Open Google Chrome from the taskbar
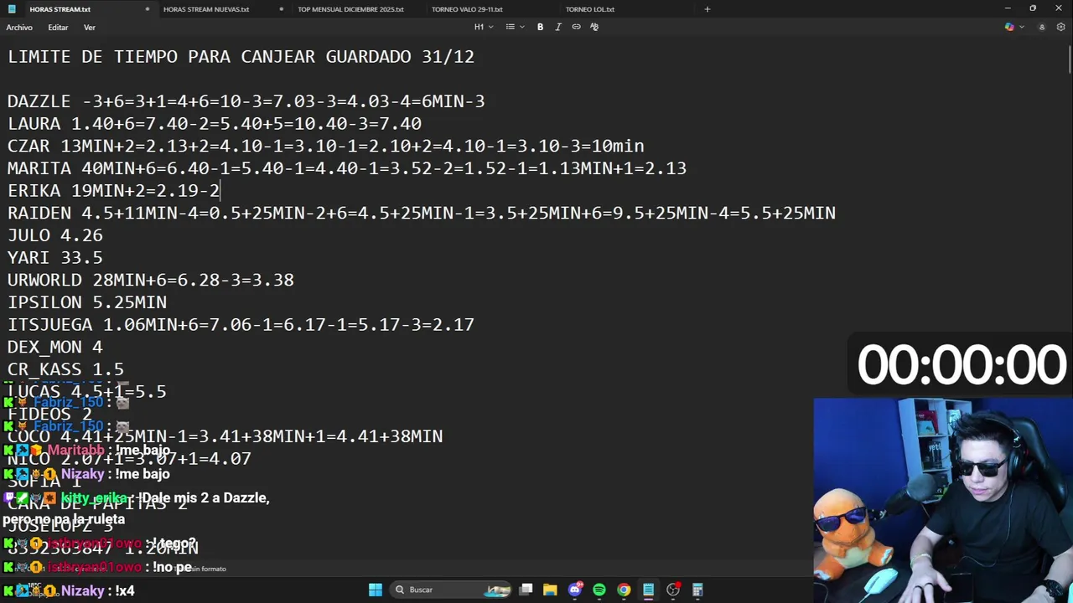This screenshot has width=1073, height=603. tap(624, 590)
